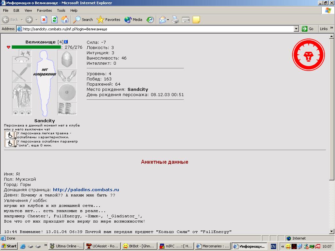Click the green 276/276 health bar

(x=36, y=47)
